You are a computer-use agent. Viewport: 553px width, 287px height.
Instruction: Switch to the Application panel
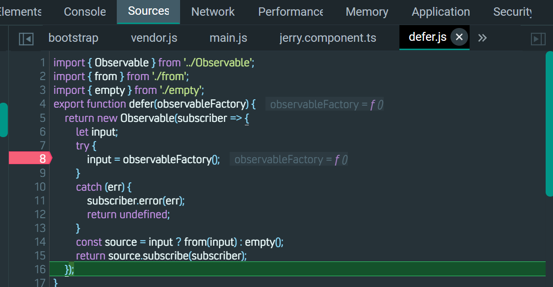[441, 12]
